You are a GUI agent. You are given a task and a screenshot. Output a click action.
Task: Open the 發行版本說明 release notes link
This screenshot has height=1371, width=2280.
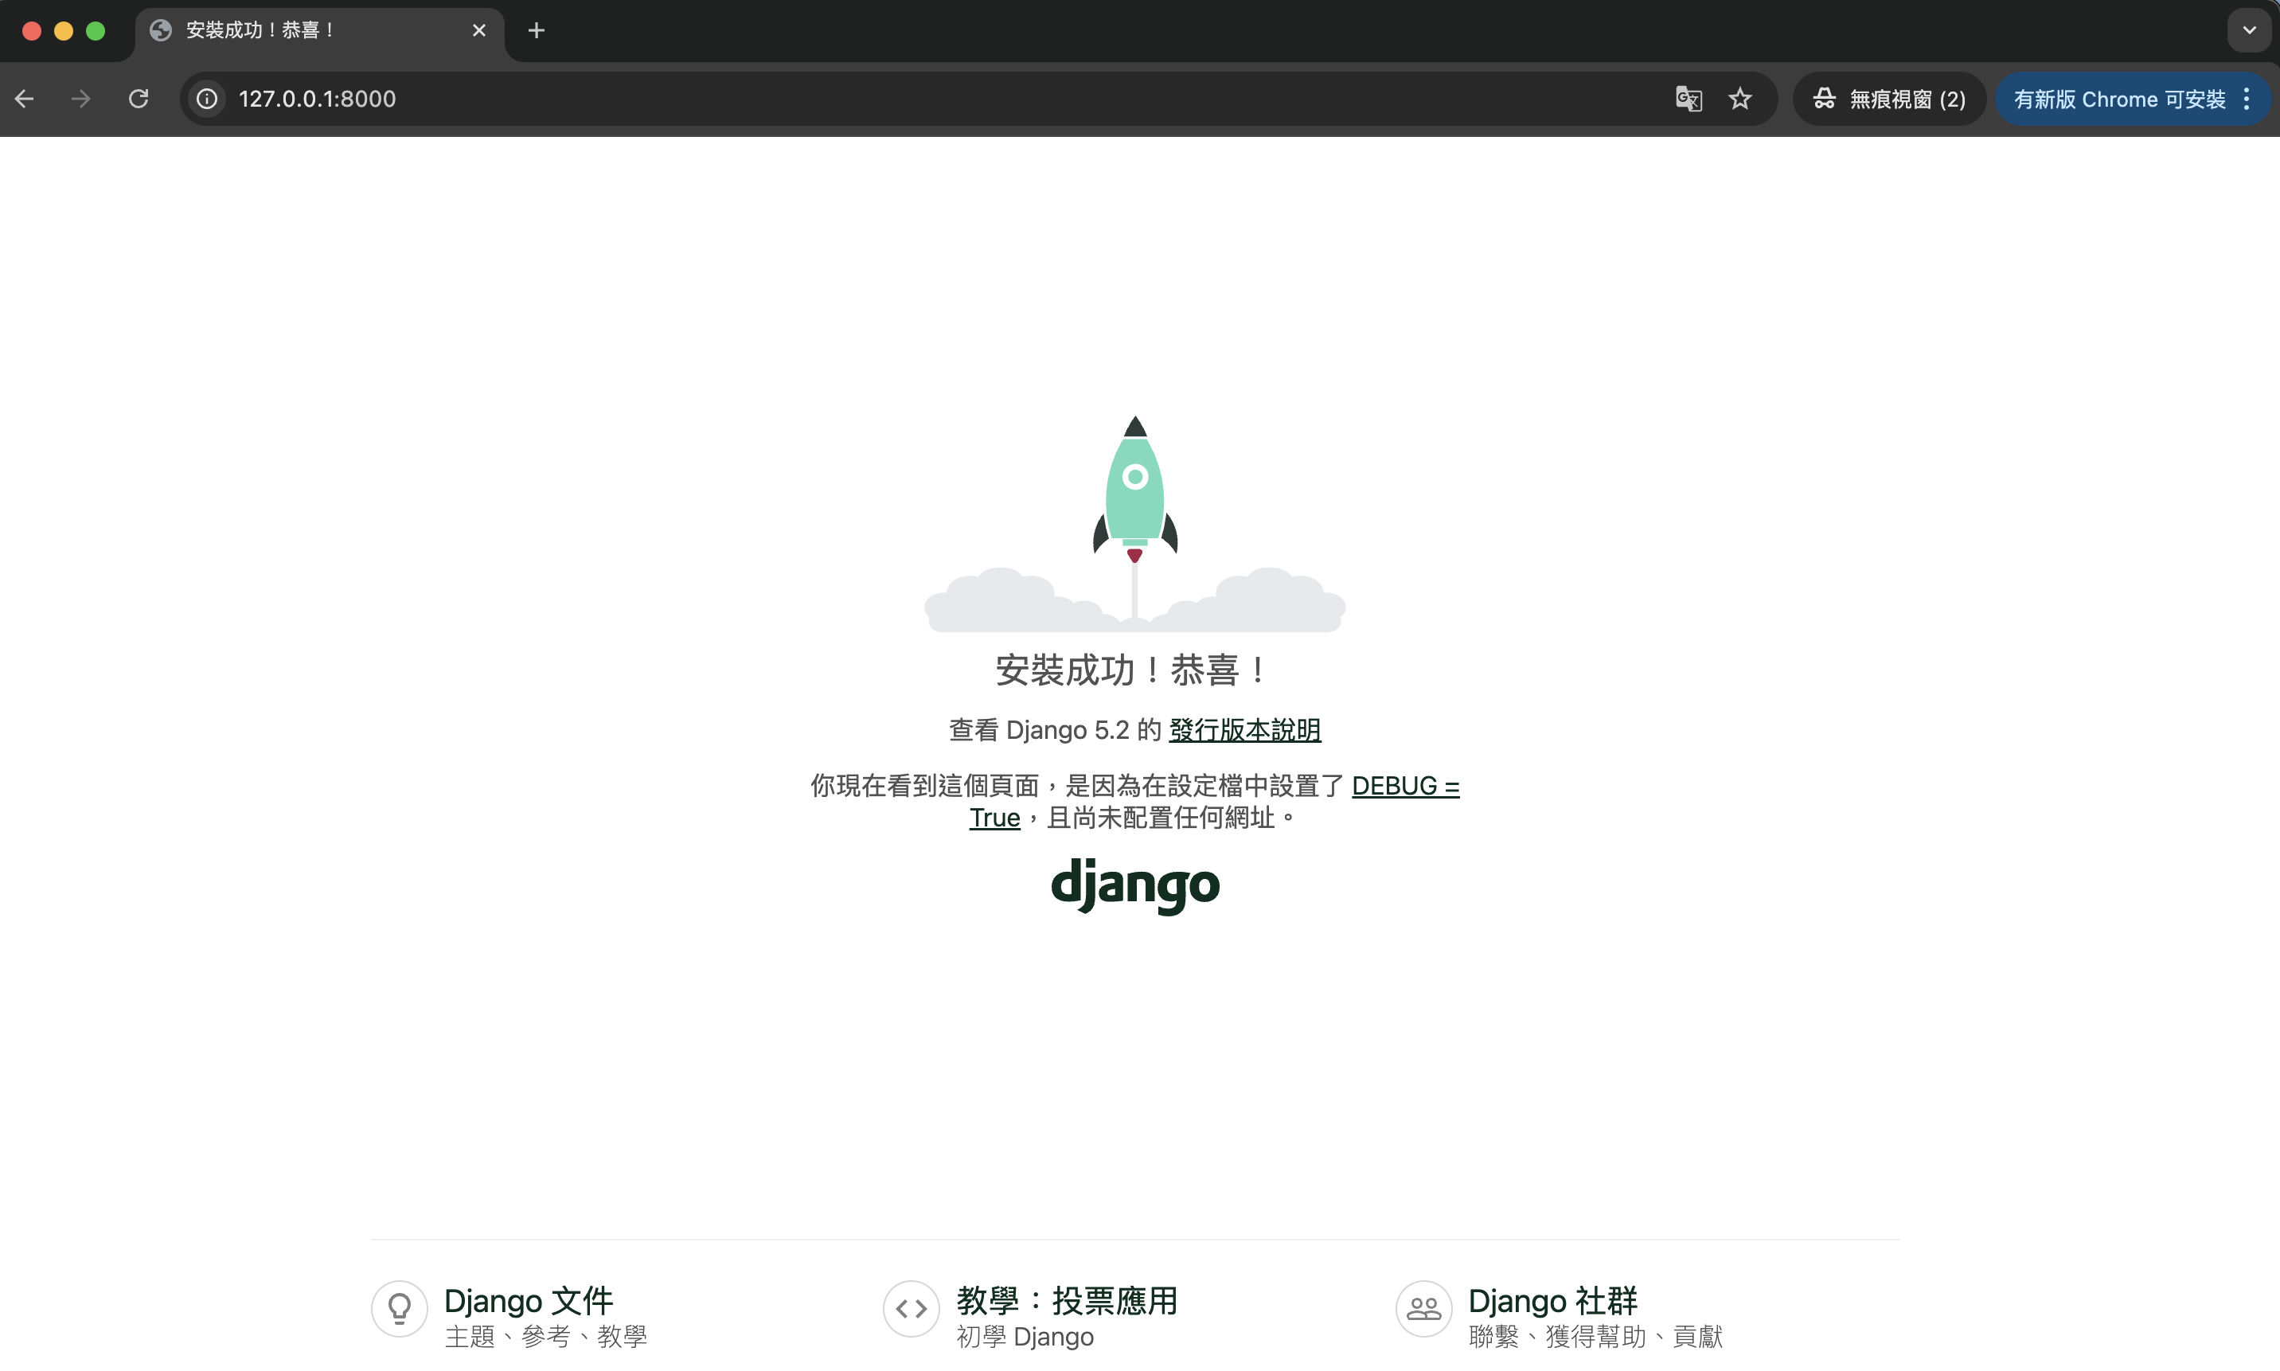1244,729
